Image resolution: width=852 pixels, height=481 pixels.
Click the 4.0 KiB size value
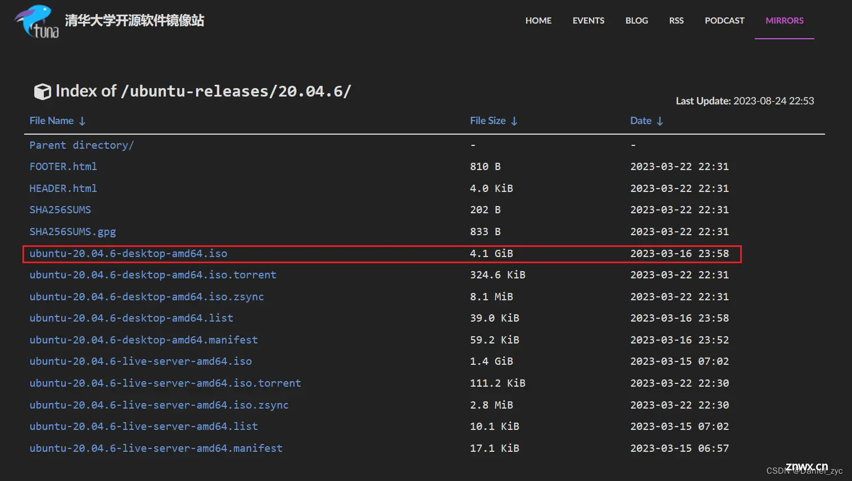pos(491,189)
